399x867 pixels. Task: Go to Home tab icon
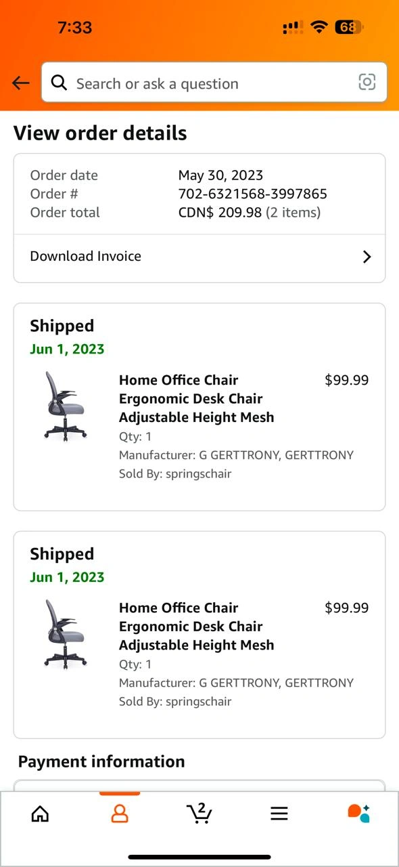41,813
